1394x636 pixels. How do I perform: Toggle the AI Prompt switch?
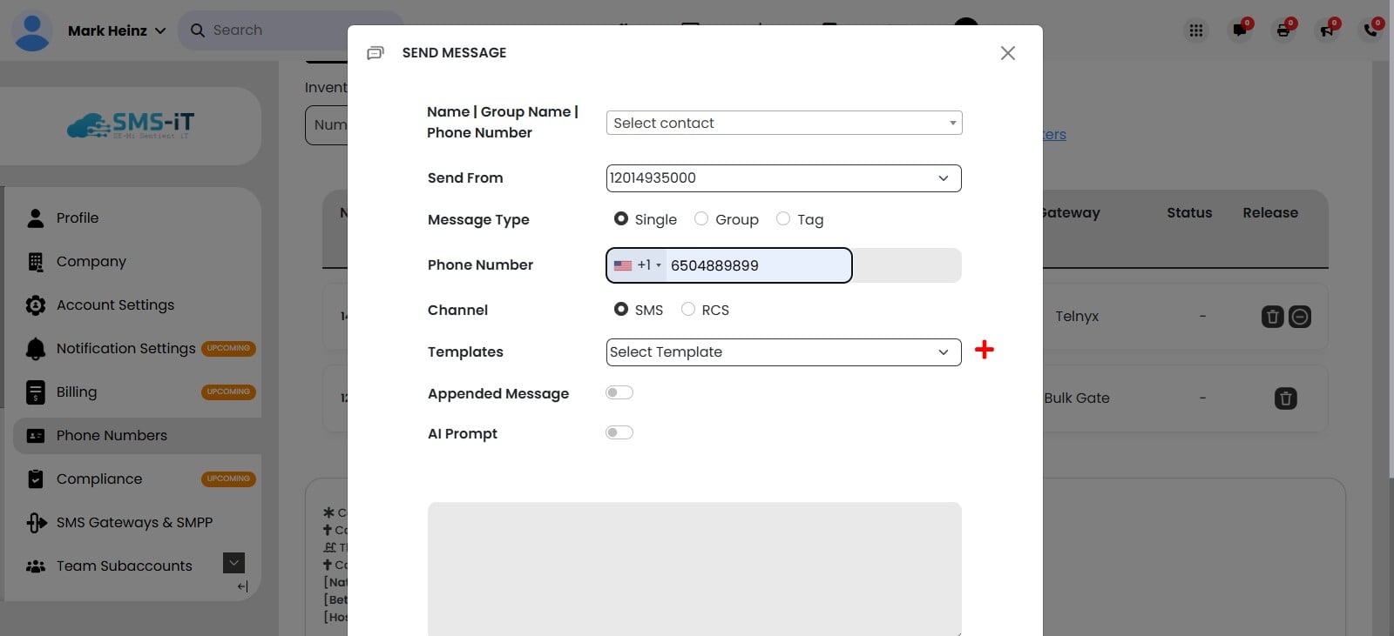tap(619, 432)
